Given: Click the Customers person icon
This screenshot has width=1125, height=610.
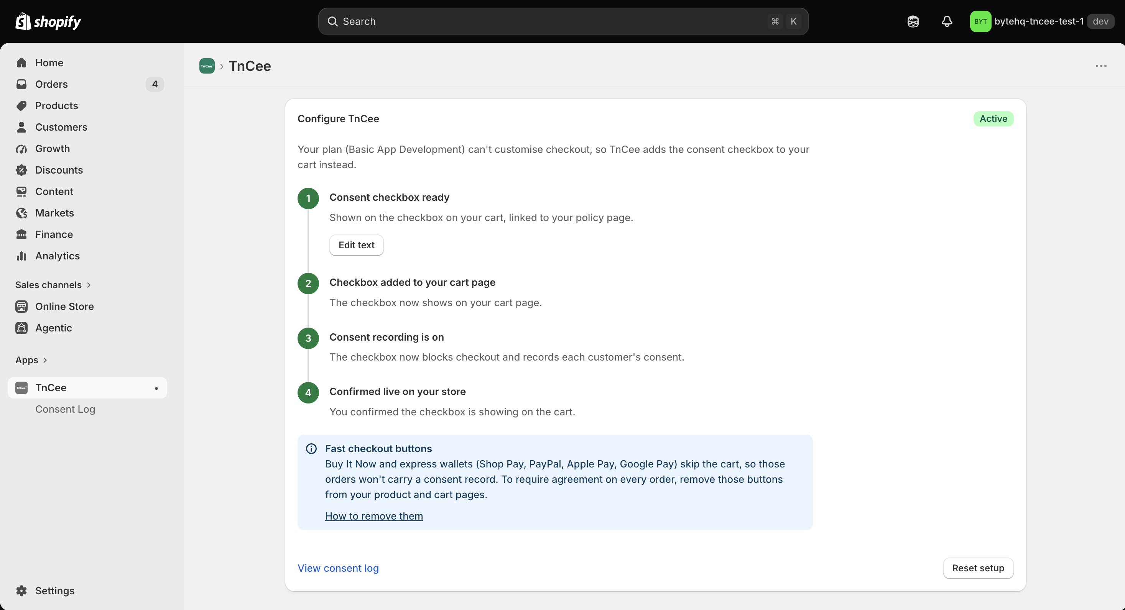Looking at the screenshot, I should click(x=21, y=127).
